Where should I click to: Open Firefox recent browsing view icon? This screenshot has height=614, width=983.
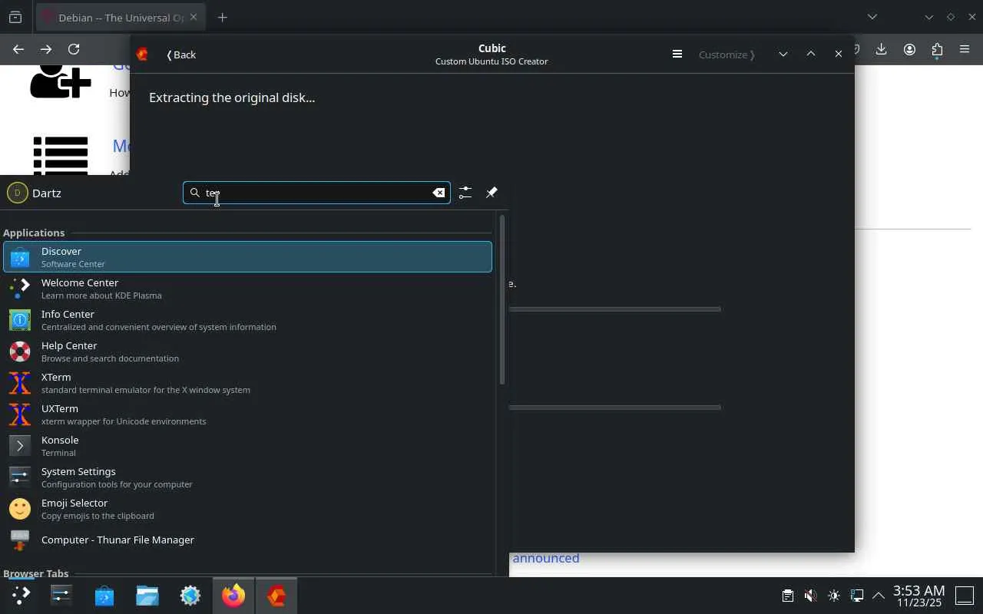pos(15,17)
